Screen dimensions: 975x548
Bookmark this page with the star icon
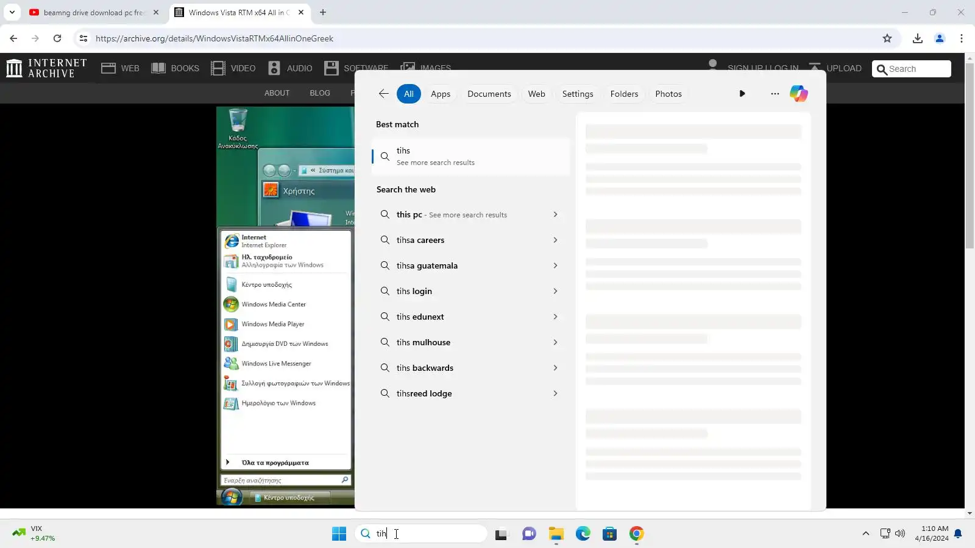[887, 38]
